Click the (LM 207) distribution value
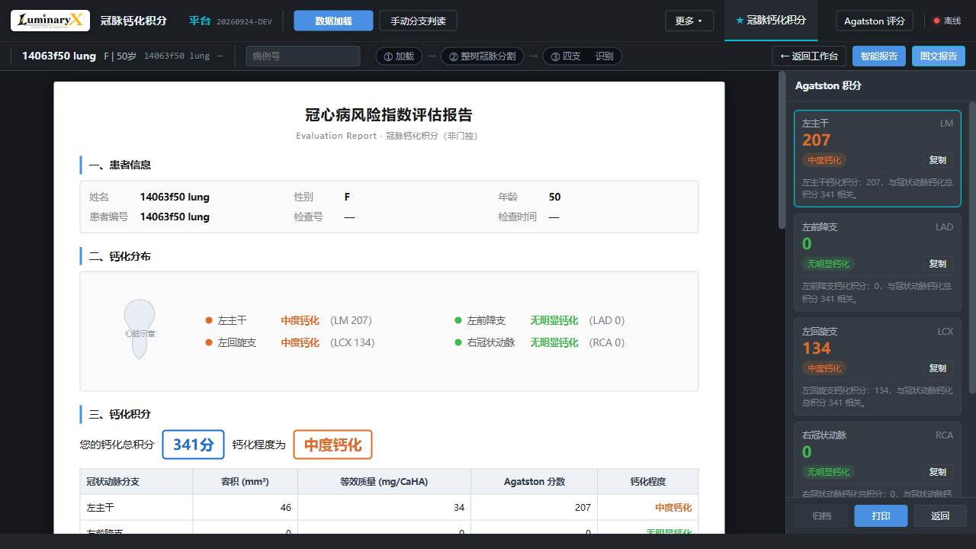Image resolution: width=976 pixels, height=549 pixels. (351, 320)
